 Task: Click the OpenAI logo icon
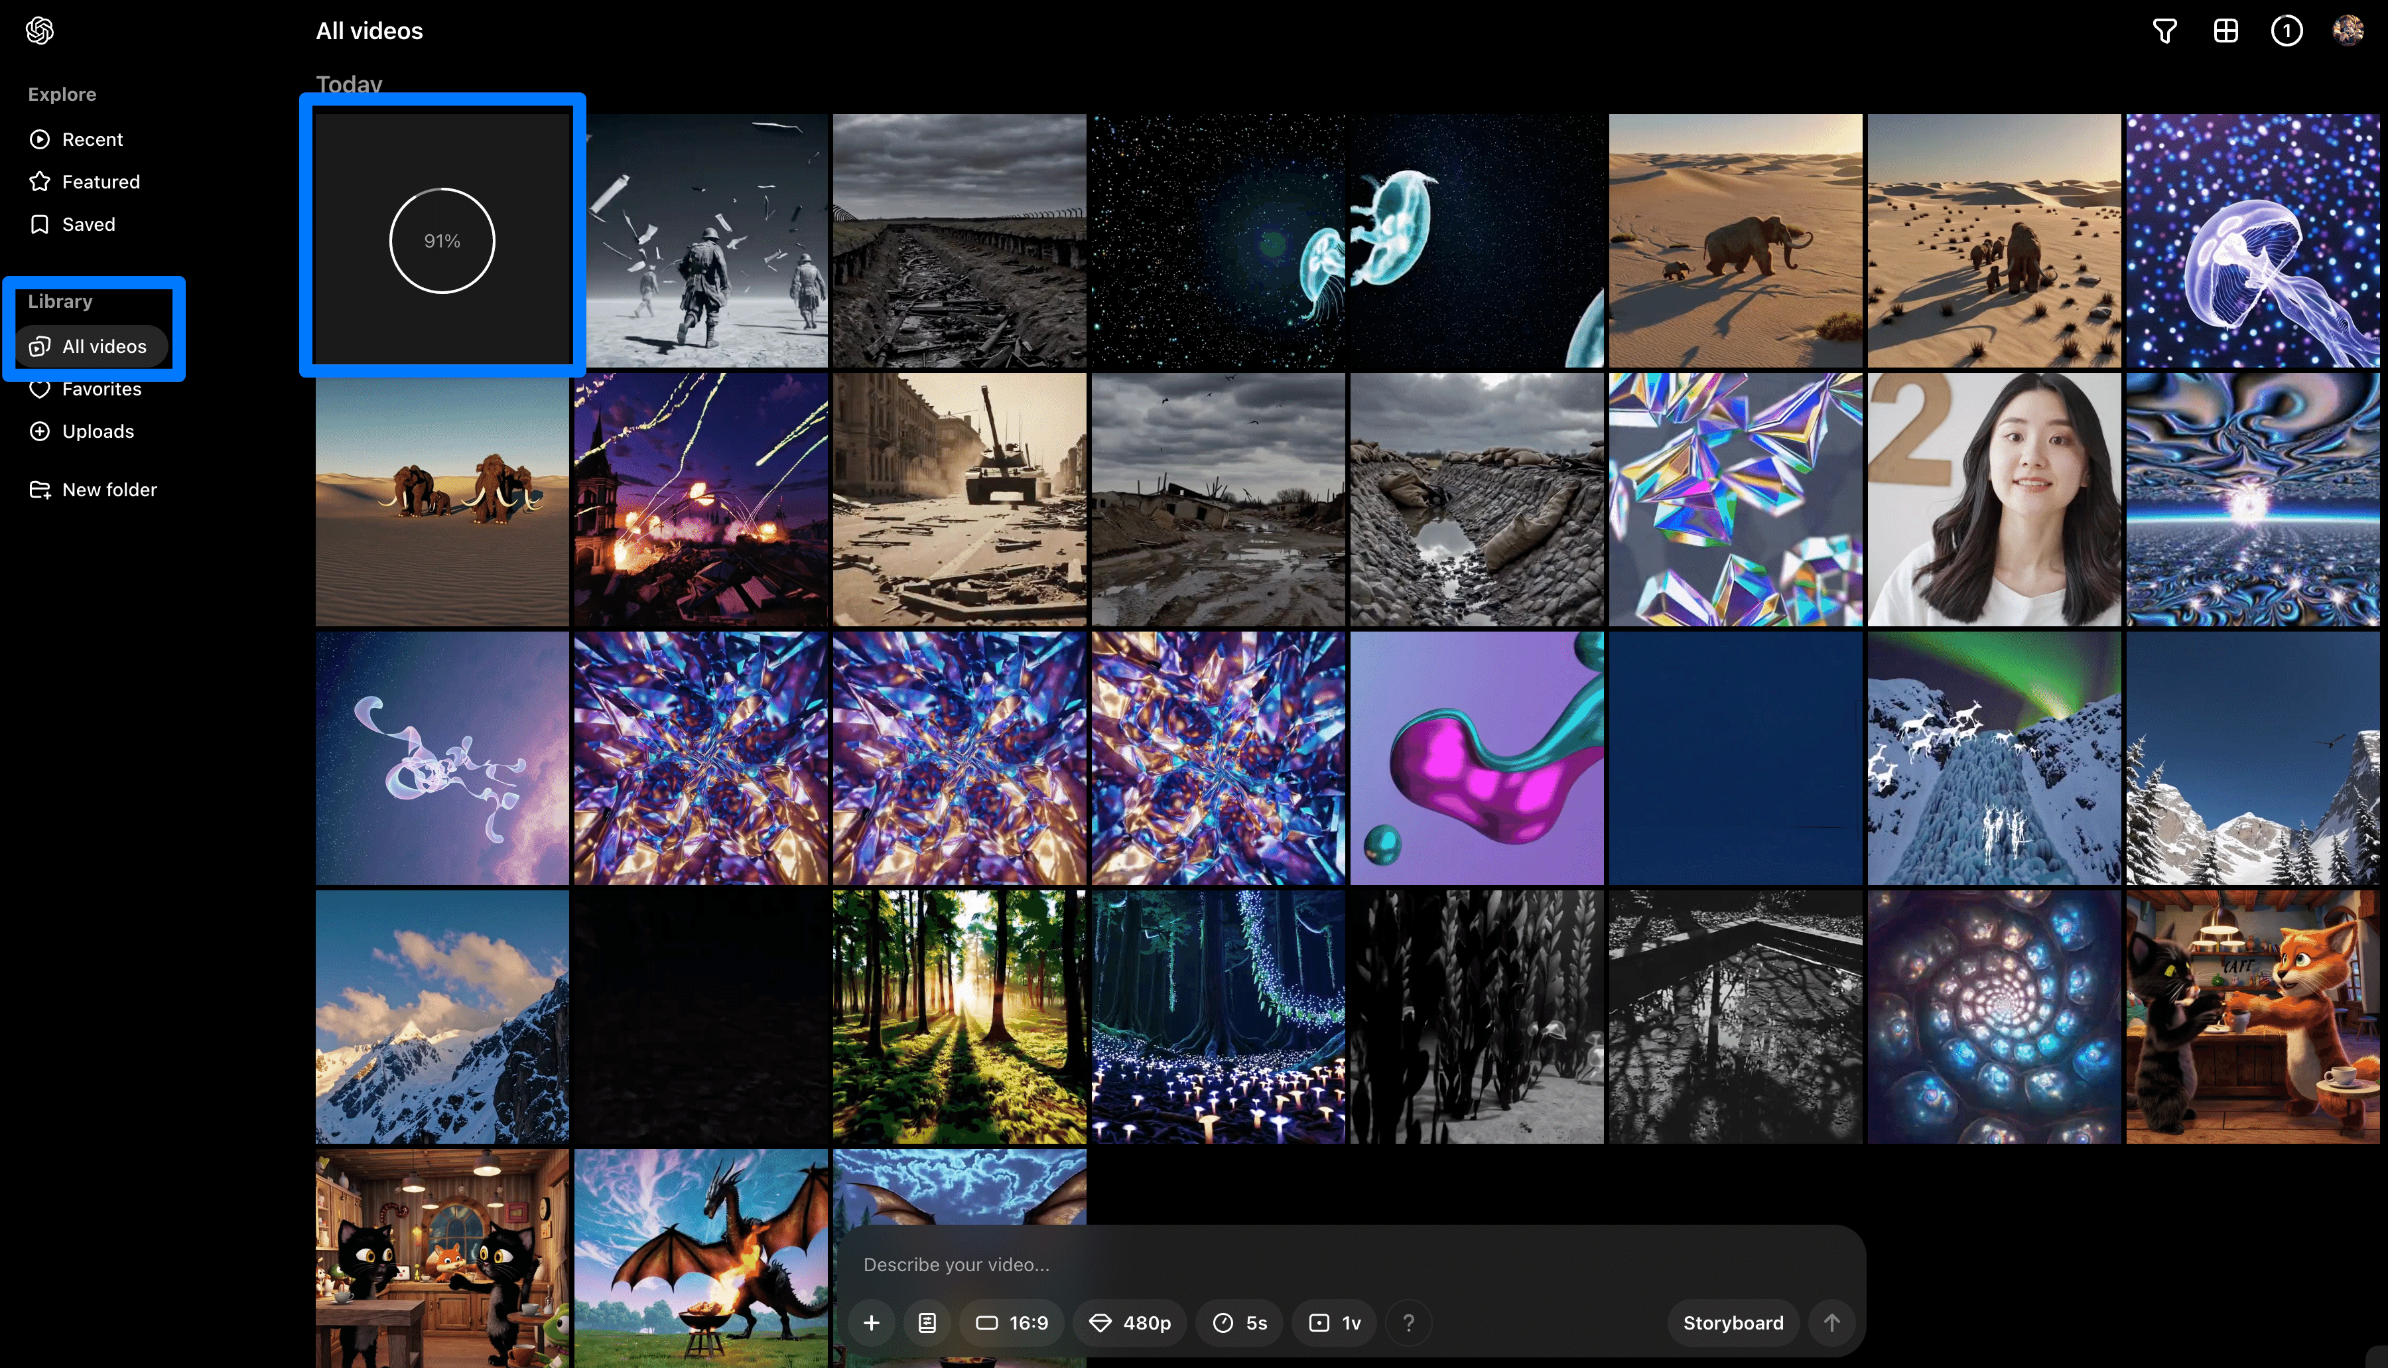tap(39, 31)
